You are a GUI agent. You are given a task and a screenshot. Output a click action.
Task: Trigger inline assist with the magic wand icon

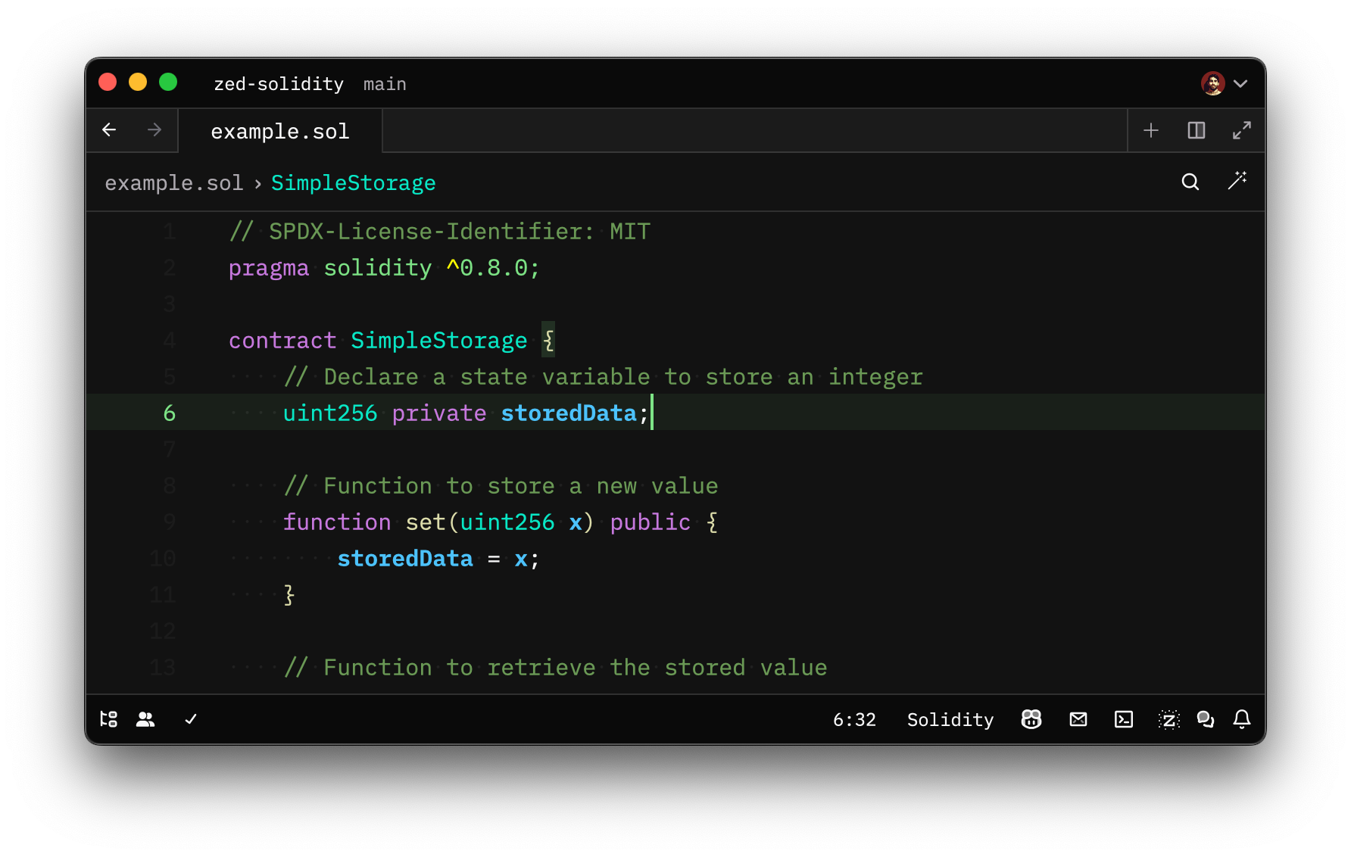(1237, 182)
